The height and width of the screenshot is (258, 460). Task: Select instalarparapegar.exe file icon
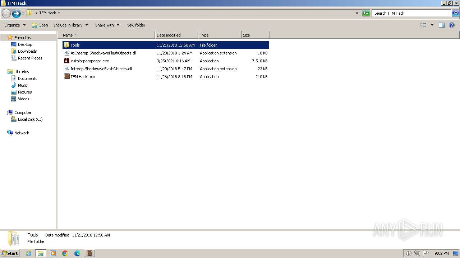click(66, 61)
